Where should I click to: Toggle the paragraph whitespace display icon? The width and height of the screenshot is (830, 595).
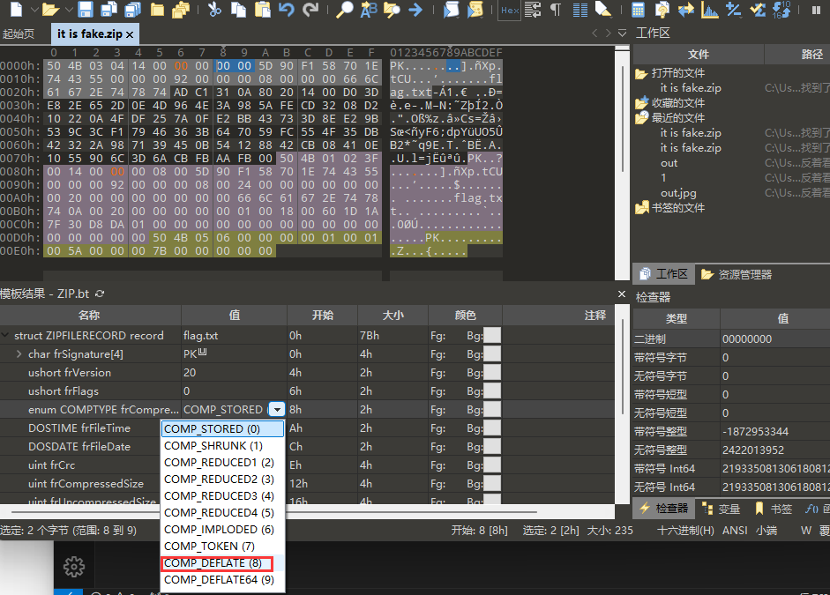pyautogui.click(x=556, y=11)
